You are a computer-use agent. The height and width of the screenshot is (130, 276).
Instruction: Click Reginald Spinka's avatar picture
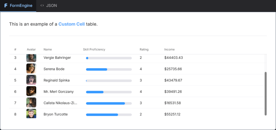pyautogui.click(x=31, y=80)
